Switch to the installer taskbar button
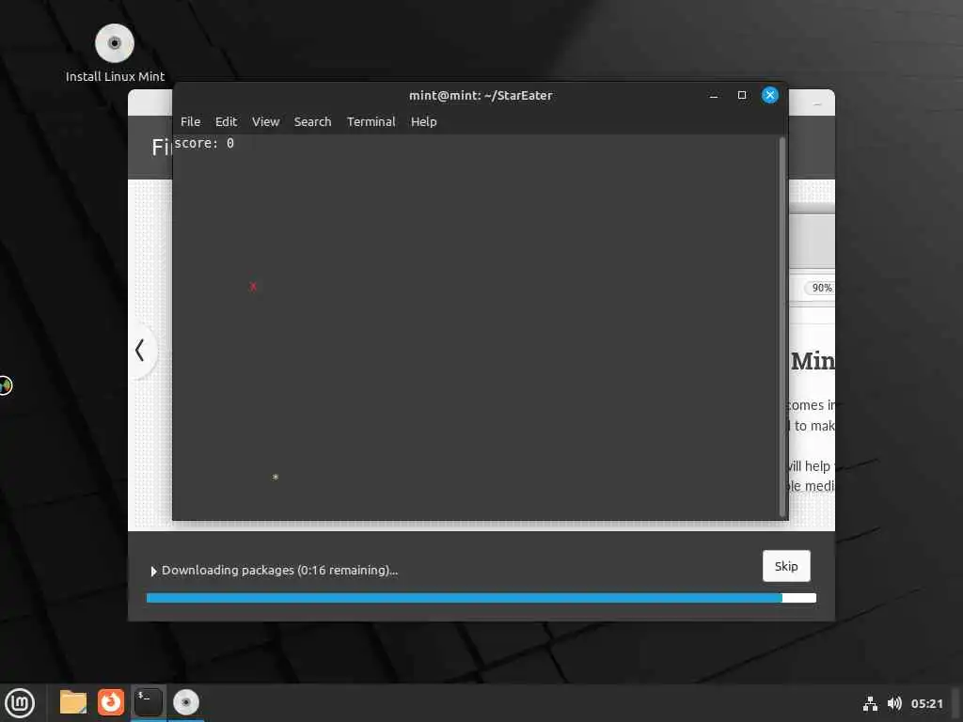Image resolution: width=963 pixels, height=722 pixels. coord(186,702)
